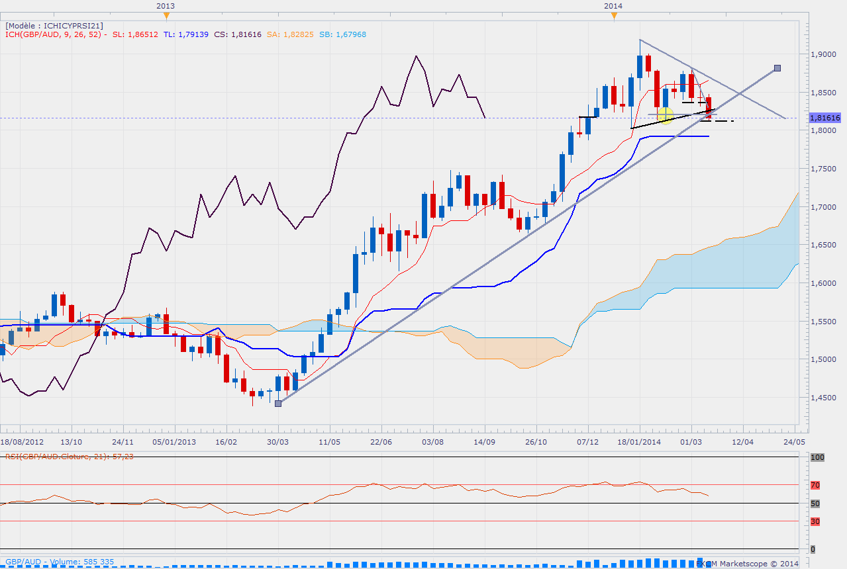Click the 24/05 date axis label

coord(794,441)
